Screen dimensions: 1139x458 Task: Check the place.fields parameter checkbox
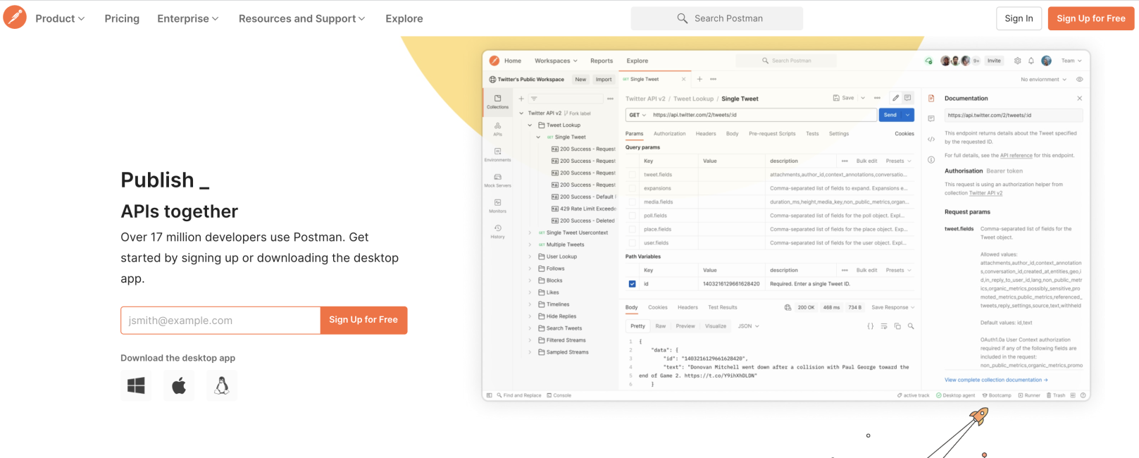[632, 229]
